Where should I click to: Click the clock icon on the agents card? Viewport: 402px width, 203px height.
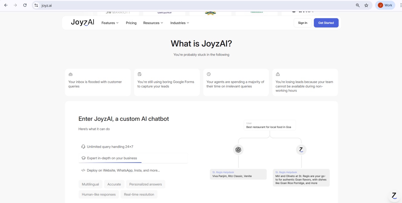(x=209, y=74)
